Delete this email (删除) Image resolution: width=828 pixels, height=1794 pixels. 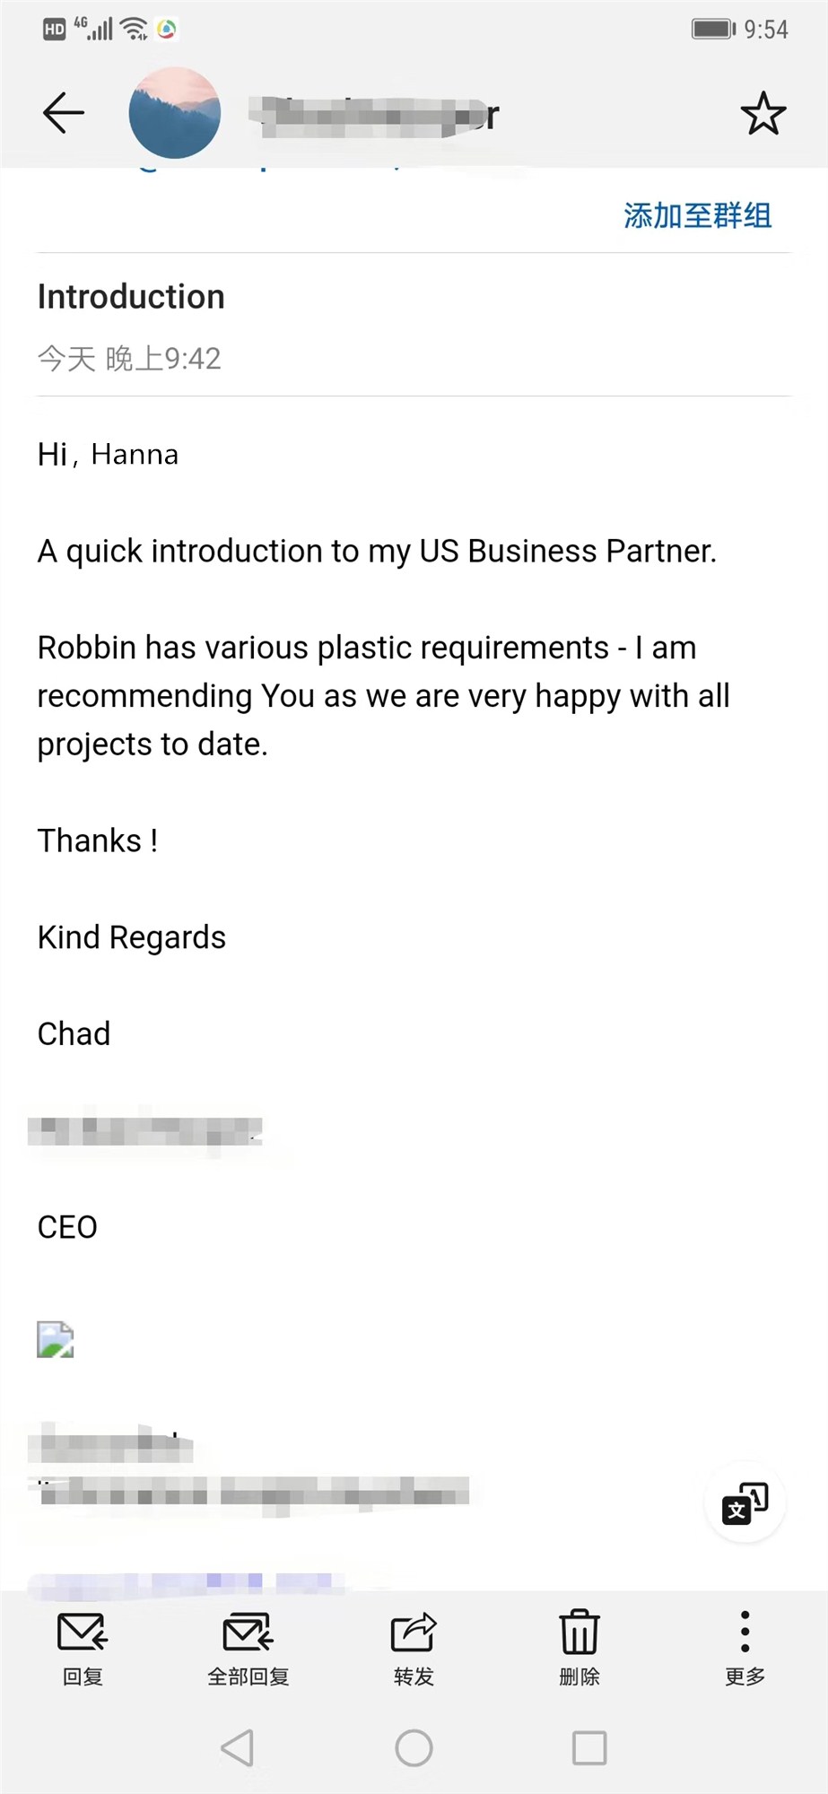[x=580, y=1649]
